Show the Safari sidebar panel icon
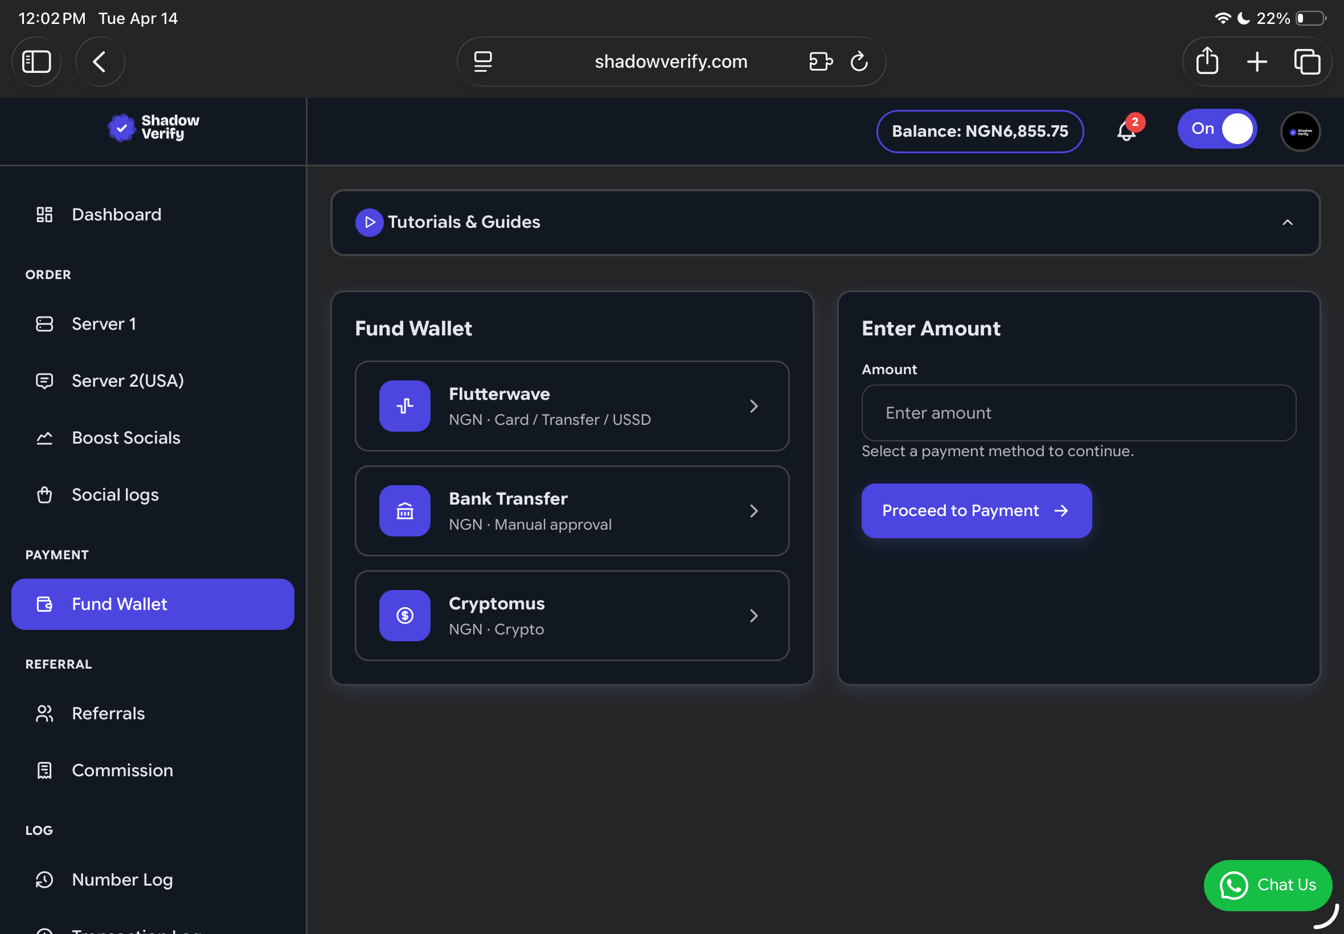Image resolution: width=1344 pixels, height=934 pixels. pos(36,62)
